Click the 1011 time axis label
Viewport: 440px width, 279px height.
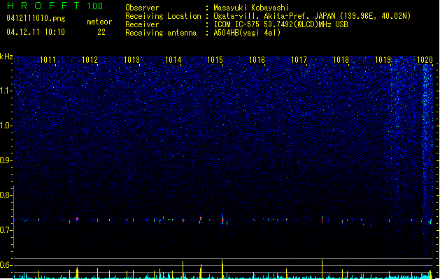48,60
